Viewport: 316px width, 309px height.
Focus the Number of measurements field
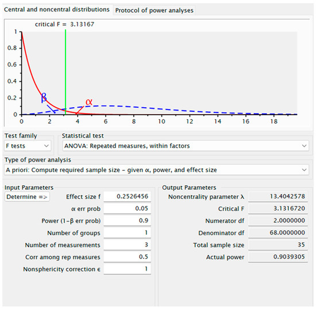click(x=127, y=245)
